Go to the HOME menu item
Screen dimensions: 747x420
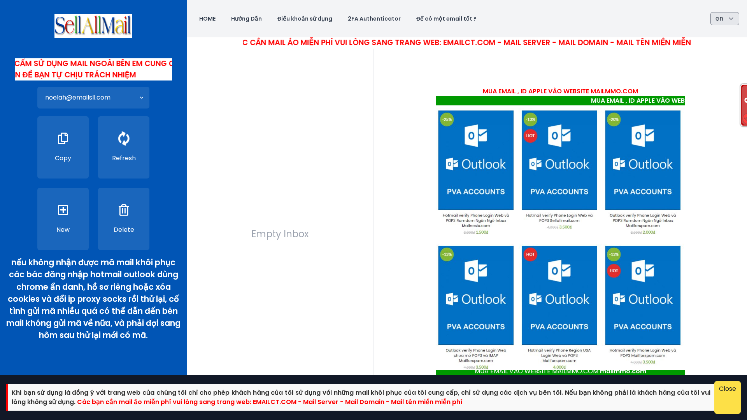click(207, 19)
